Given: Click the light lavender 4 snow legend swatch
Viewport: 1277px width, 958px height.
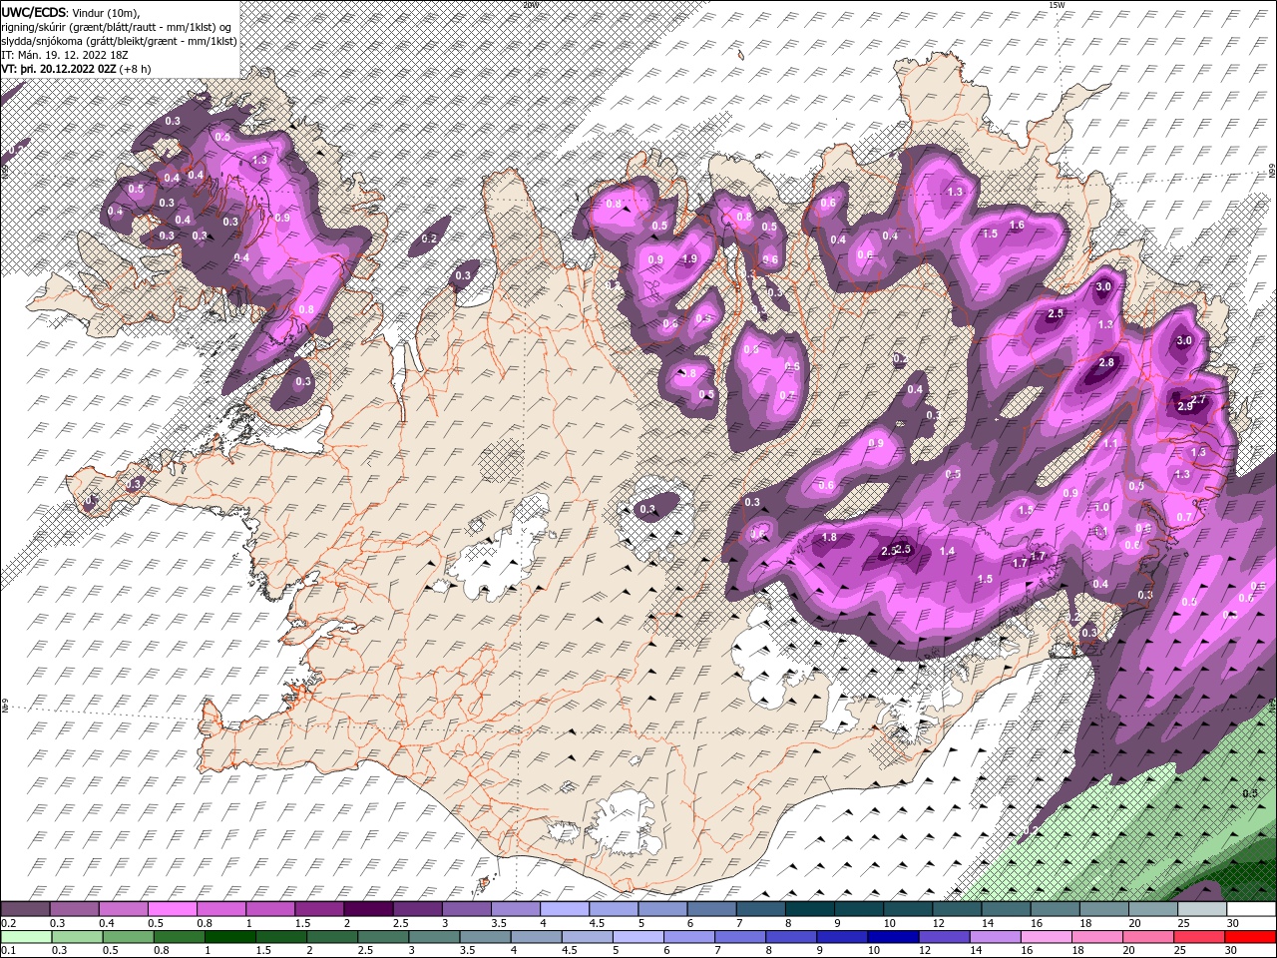Looking at the screenshot, I should 564,909.
